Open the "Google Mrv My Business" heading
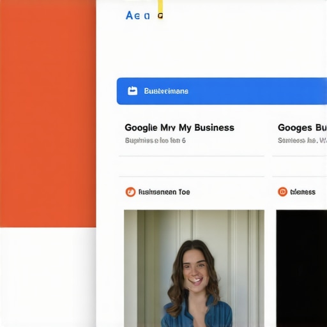Image resolution: width=327 pixels, height=327 pixels. point(179,128)
